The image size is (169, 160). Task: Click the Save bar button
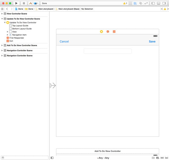point(152,42)
